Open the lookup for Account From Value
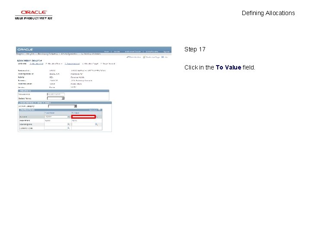Image resolution: width=311 pixels, height=233 pixels. (x=69, y=117)
